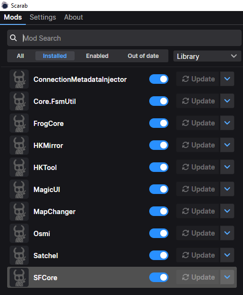The width and height of the screenshot is (243, 295).
Task: Click the MapChanger mod icon
Action: pyautogui.click(x=19, y=211)
